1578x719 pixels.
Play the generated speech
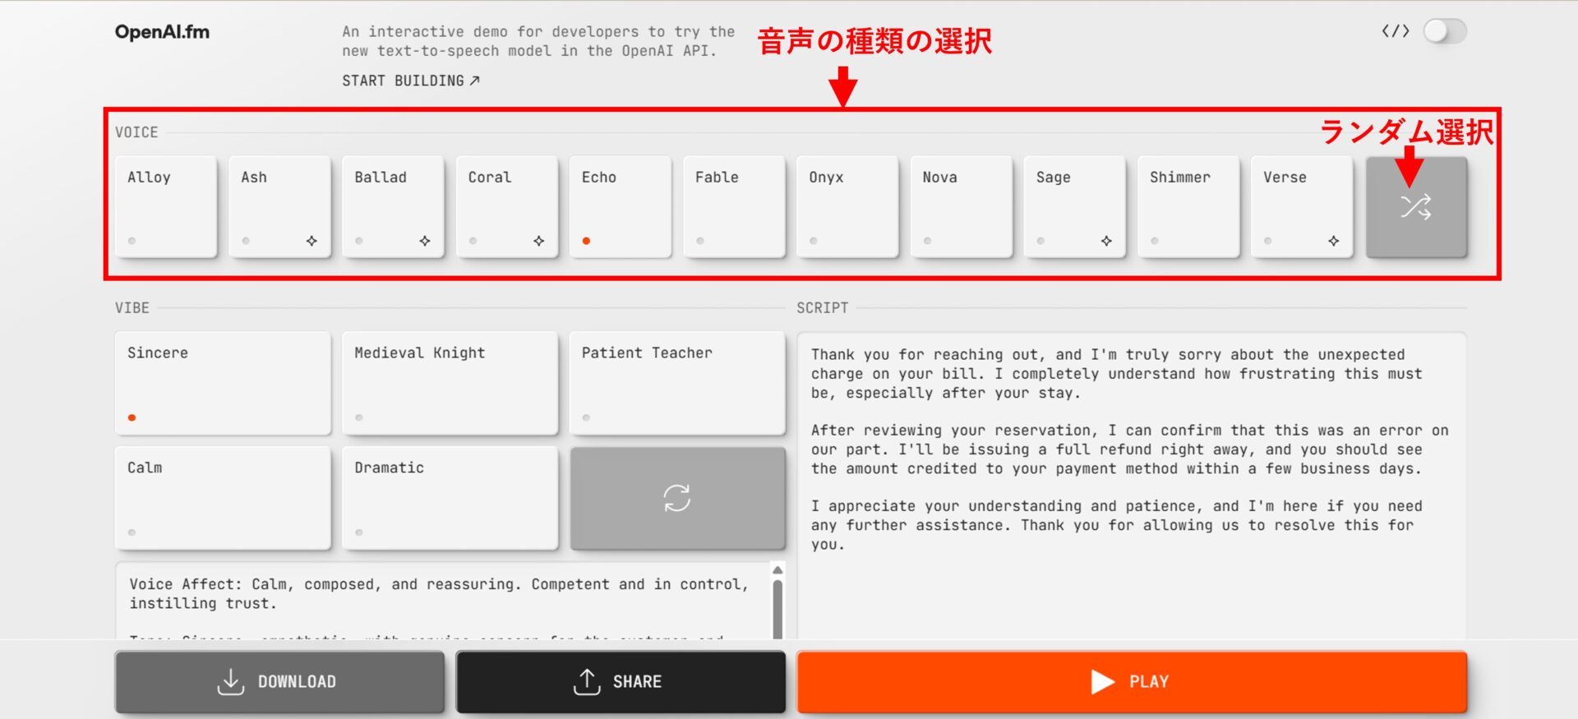[1132, 682]
